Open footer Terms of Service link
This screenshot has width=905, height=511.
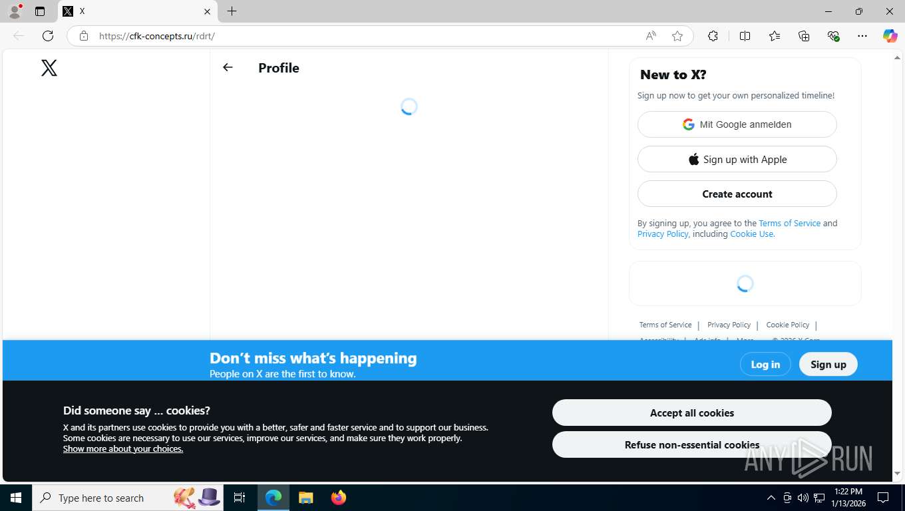point(665,325)
